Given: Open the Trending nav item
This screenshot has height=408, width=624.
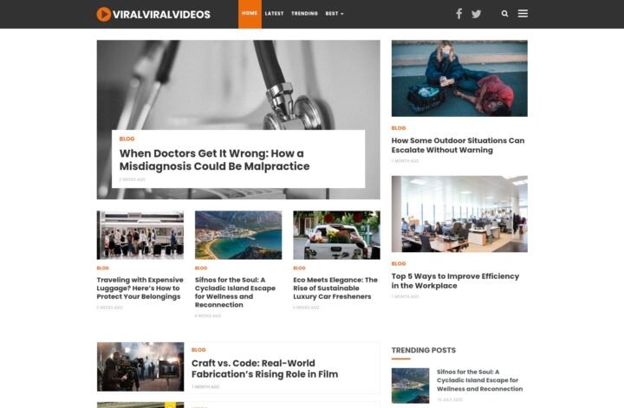Looking at the screenshot, I should pyautogui.click(x=304, y=14).
